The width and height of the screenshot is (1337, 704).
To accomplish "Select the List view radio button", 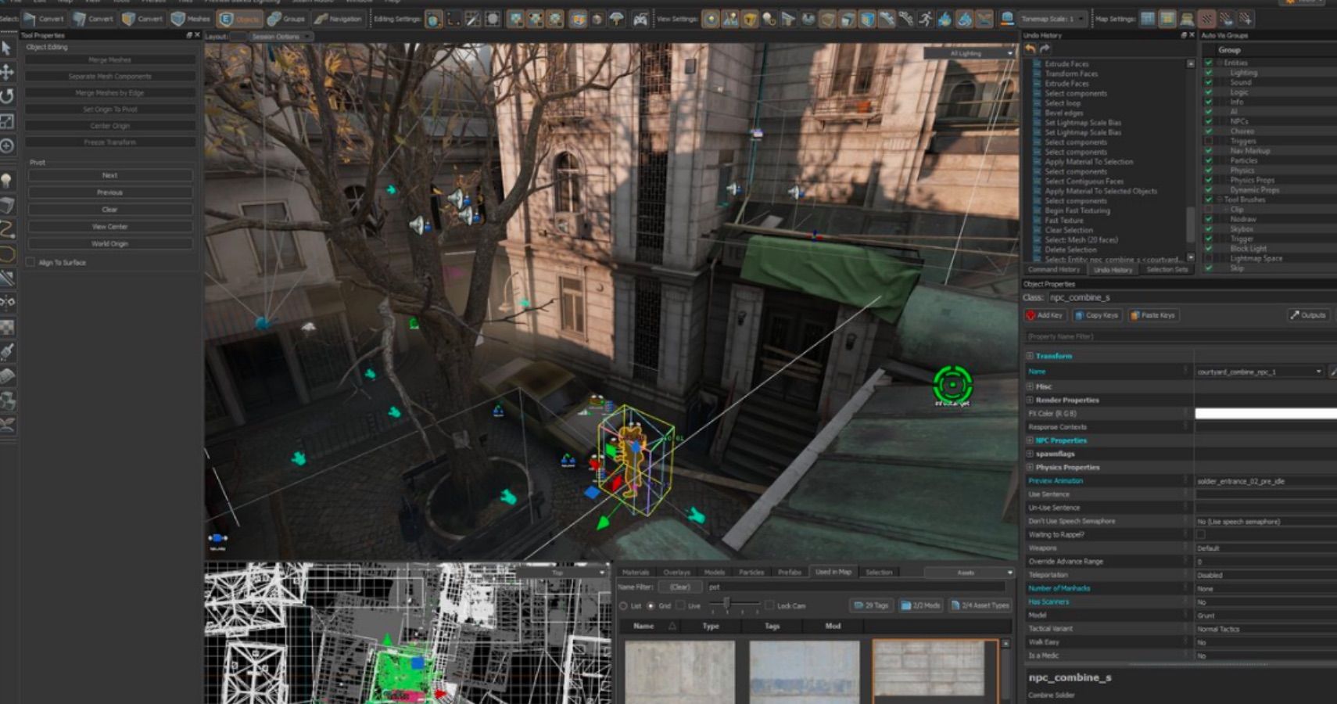I will pos(623,606).
